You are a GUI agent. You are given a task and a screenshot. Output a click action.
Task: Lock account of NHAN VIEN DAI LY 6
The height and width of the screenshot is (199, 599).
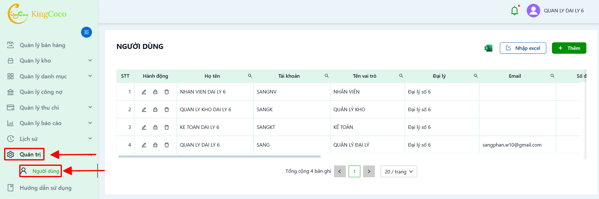pos(155,92)
